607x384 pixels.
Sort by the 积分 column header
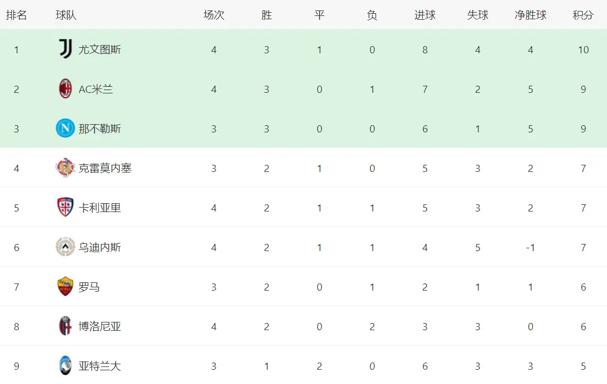pos(583,15)
